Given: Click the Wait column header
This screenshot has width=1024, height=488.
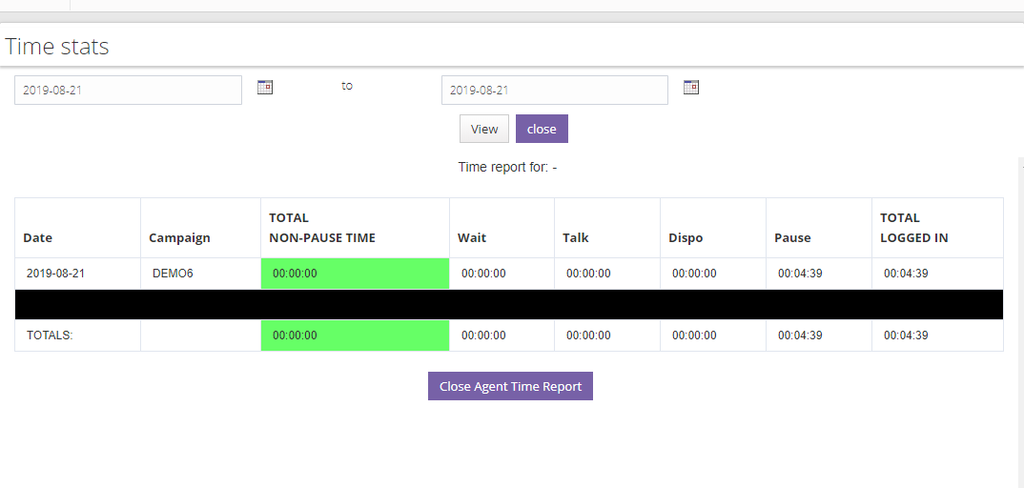Looking at the screenshot, I should click(x=472, y=238).
